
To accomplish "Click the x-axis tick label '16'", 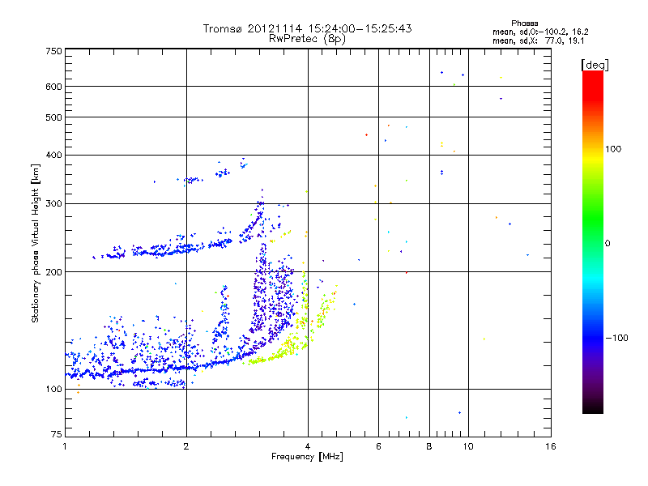I will click(x=551, y=446).
